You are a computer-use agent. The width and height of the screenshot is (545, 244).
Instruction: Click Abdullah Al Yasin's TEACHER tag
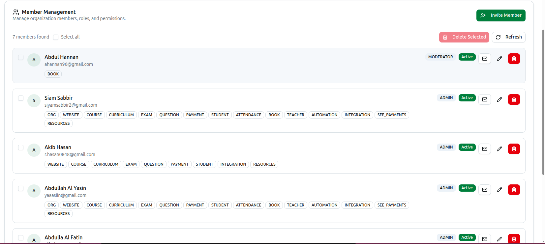[295, 205]
